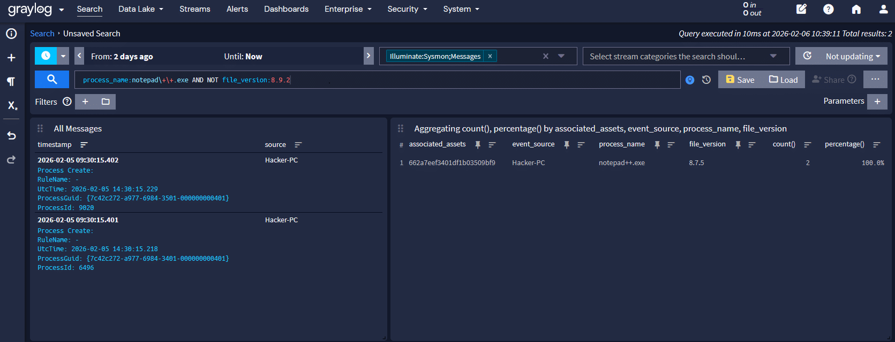Click the Search breadcrumb link

pos(42,34)
